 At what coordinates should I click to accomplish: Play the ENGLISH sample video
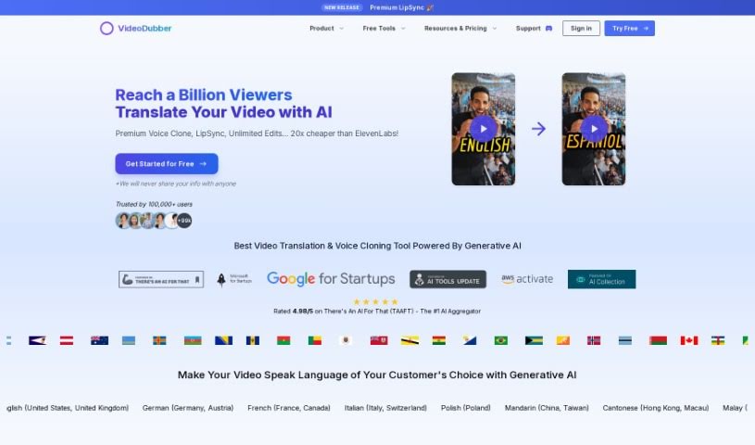click(483, 129)
